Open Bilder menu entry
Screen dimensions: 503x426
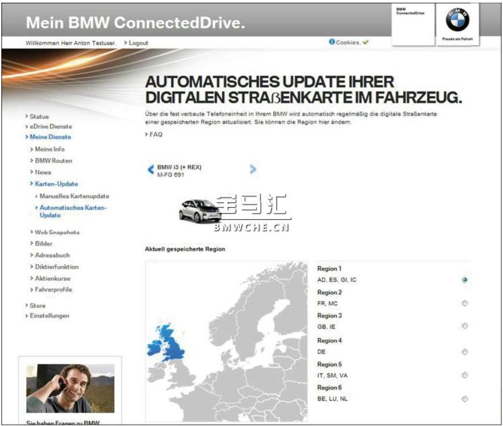point(44,243)
